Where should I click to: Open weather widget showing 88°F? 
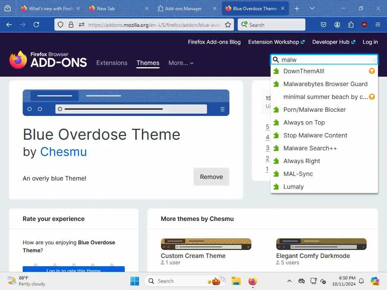[x=26, y=281]
